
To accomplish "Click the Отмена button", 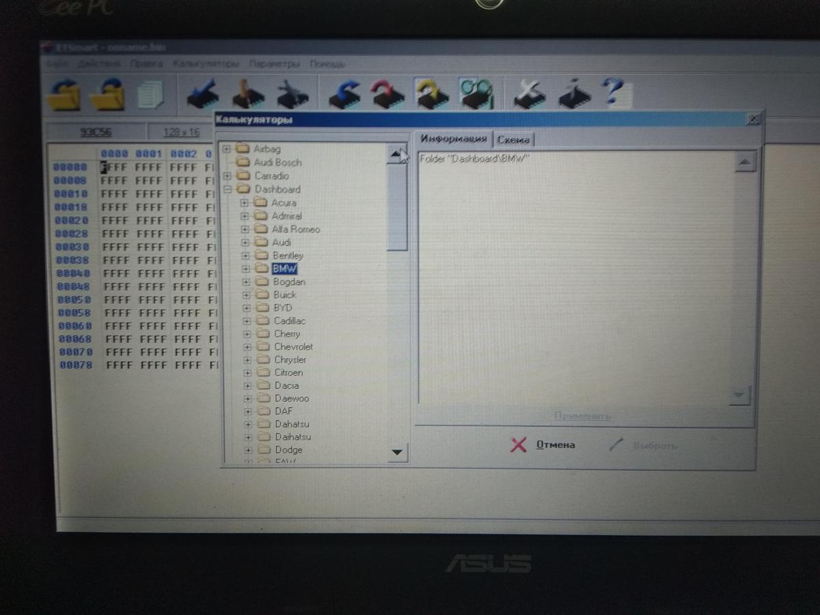I will tap(543, 446).
